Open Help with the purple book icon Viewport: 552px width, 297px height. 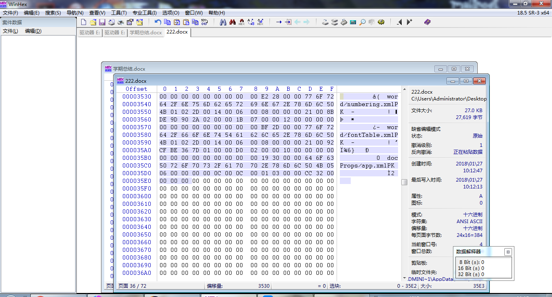(428, 22)
